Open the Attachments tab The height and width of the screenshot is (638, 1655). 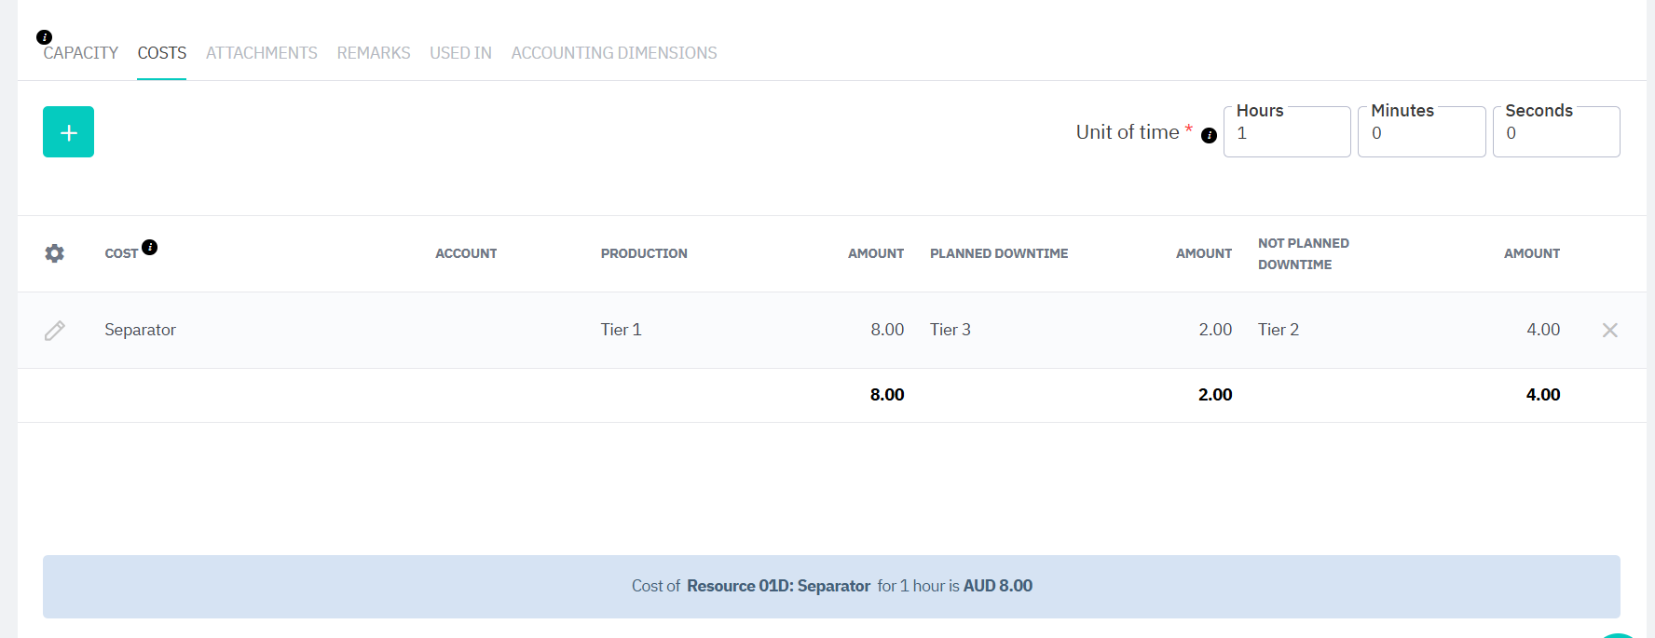click(262, 53)
